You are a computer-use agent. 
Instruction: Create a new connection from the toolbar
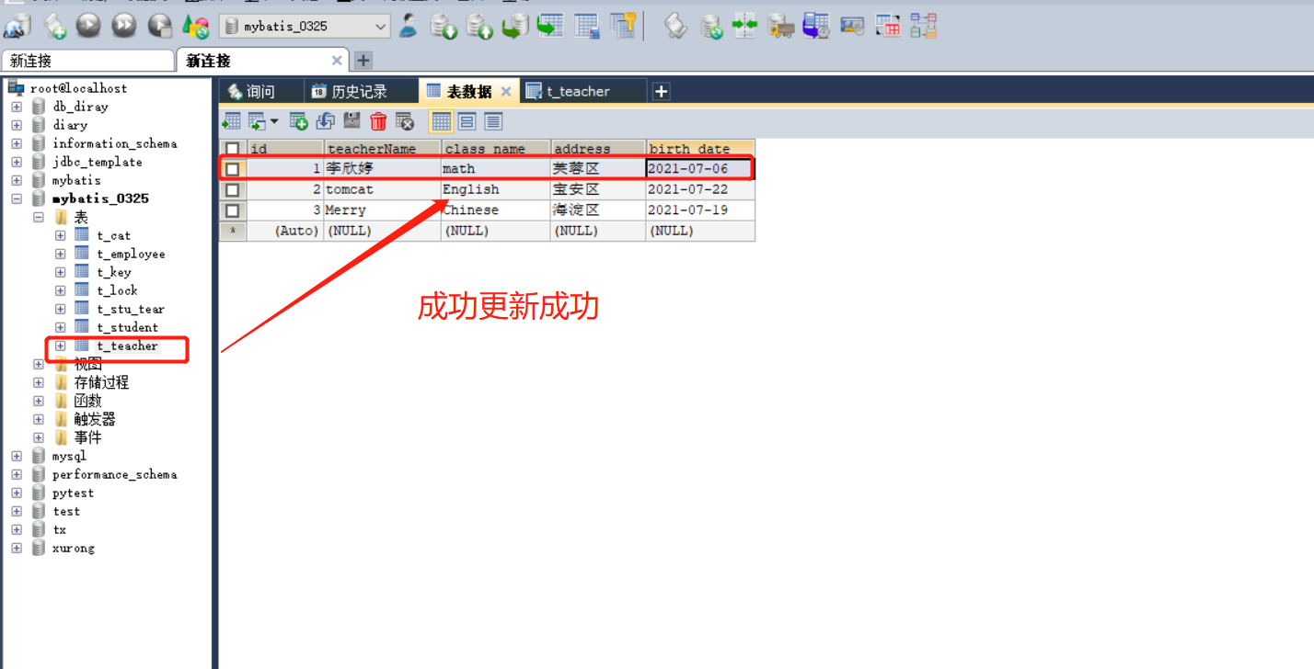click(17, 26)
